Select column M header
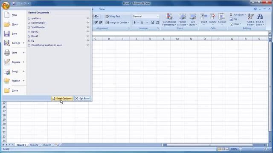Screen dimensions: 273x153 [177, 39]
